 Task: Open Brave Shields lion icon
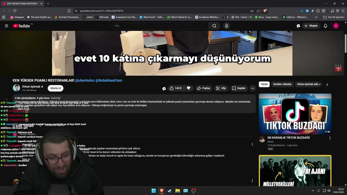[265, 11]
